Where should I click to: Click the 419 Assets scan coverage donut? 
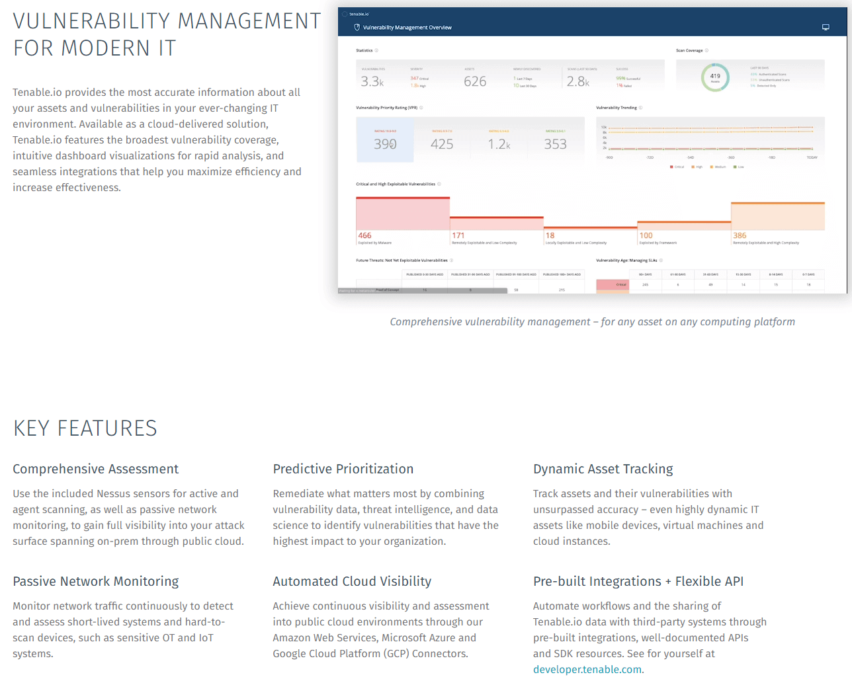715,77
